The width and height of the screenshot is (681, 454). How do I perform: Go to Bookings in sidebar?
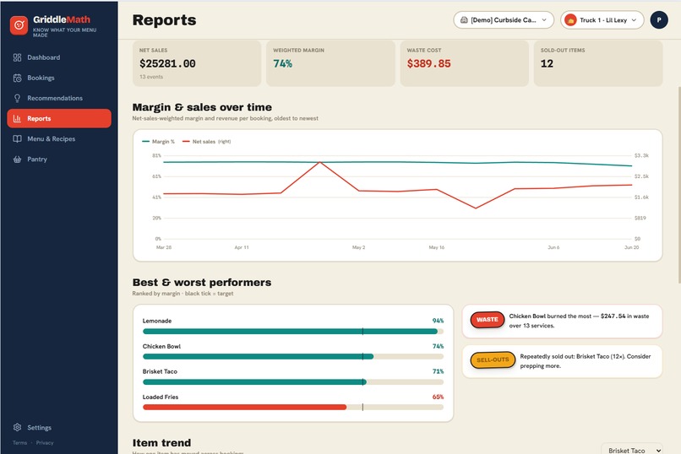pos(59,78)
